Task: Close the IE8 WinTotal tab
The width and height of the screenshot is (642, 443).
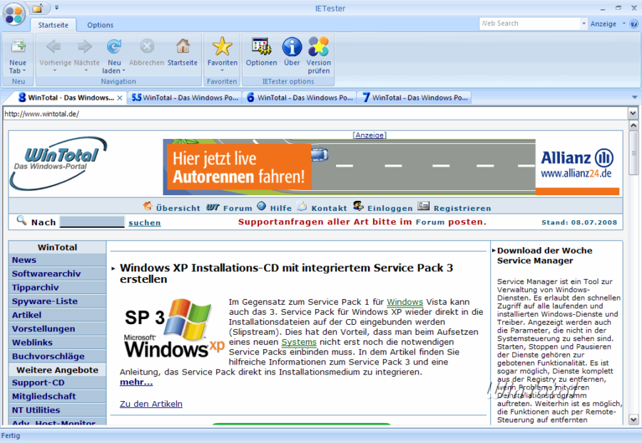Action: tap(120, 98)
